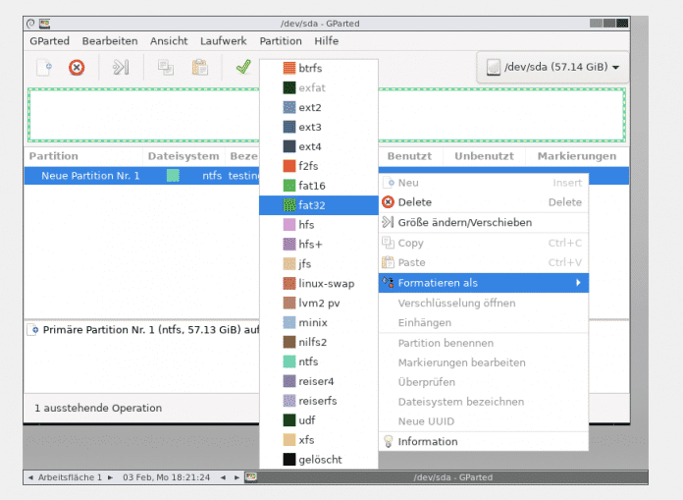Click the red delete icon in the toolbar
Screen dimensions: 683x500
pos(77,68)
